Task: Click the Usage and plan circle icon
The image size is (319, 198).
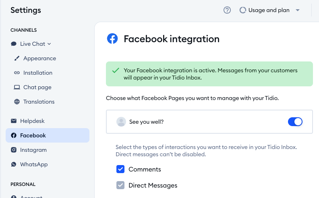Action: tap(243, 10)
